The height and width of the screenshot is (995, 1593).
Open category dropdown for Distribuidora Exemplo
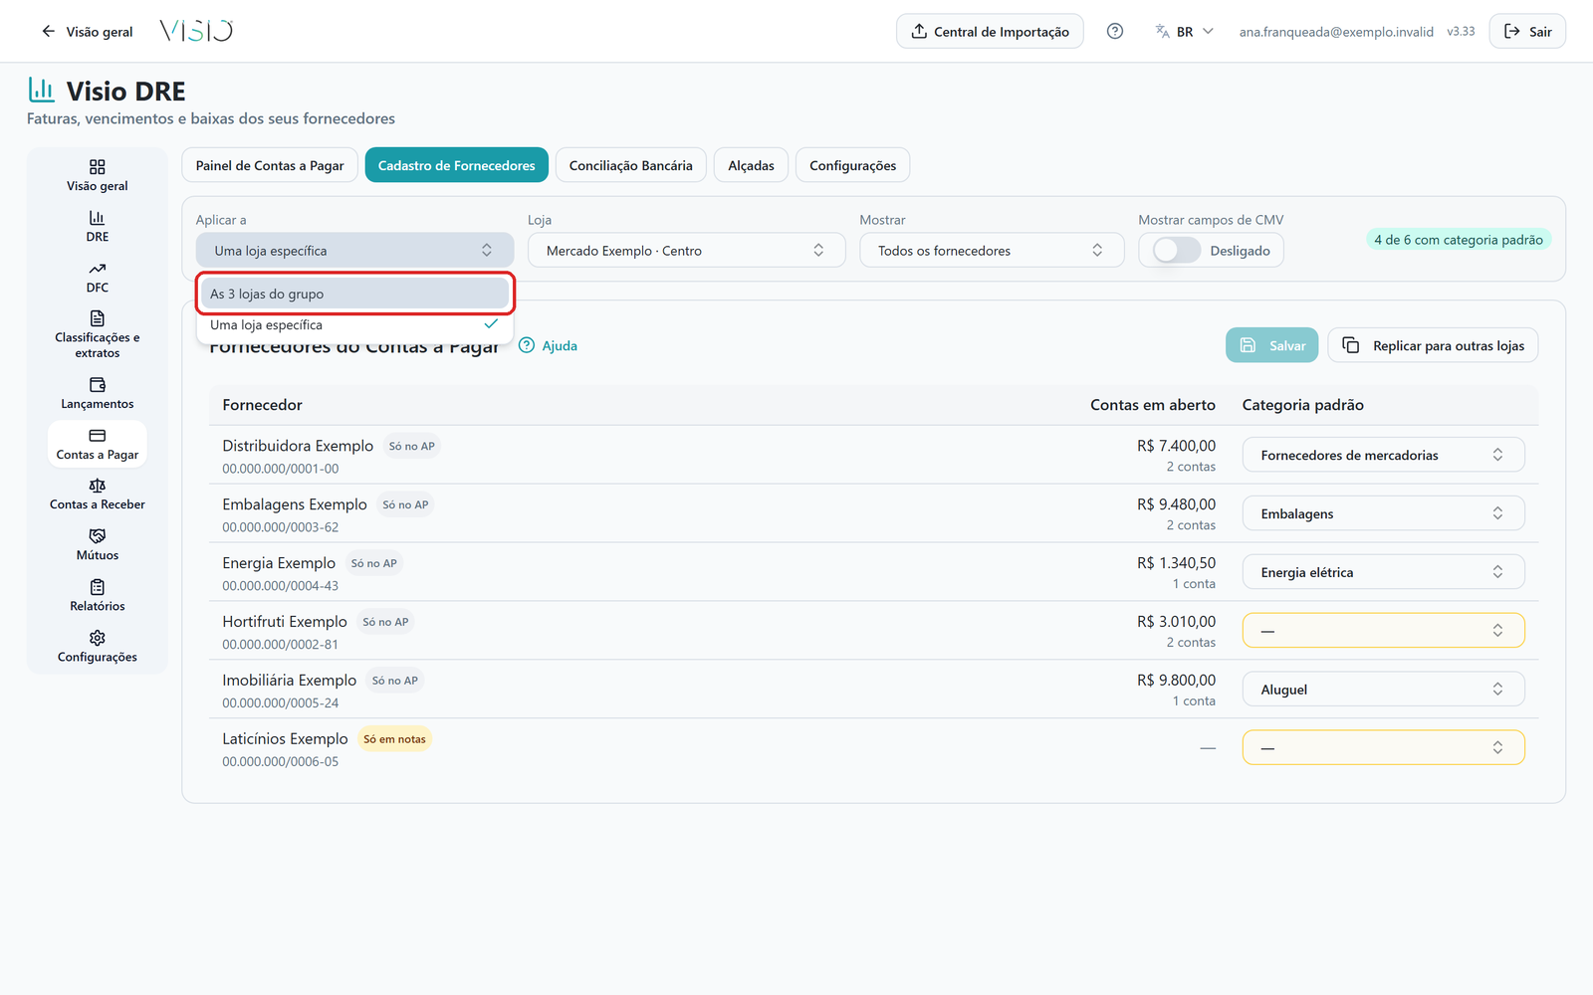[1383, 455]
